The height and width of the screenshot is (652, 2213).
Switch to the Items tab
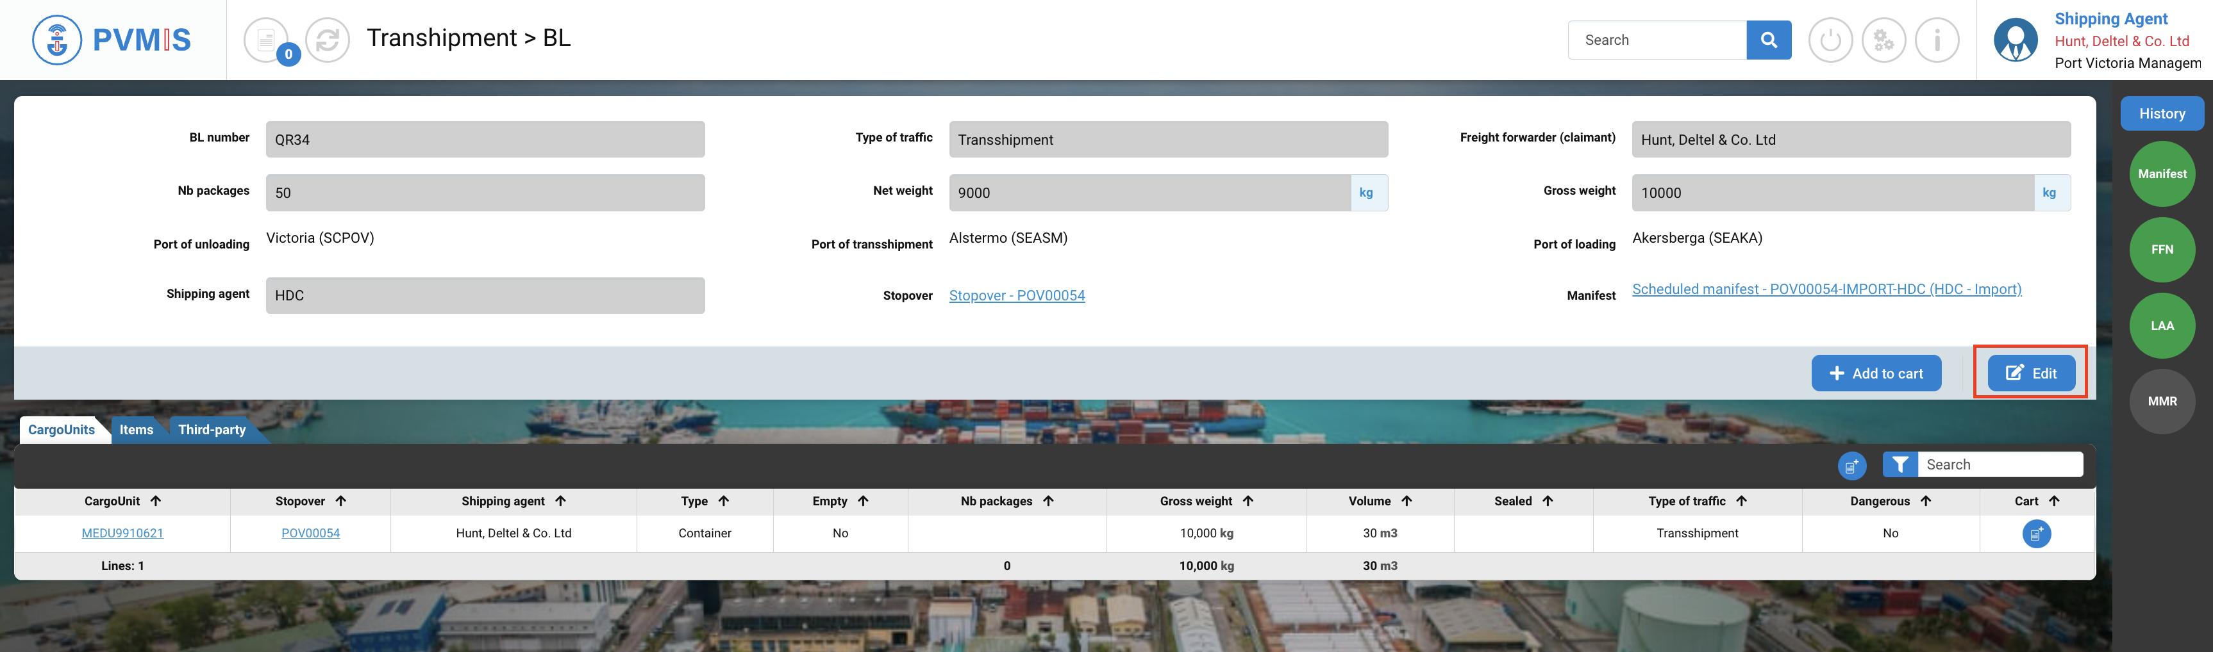137,430
